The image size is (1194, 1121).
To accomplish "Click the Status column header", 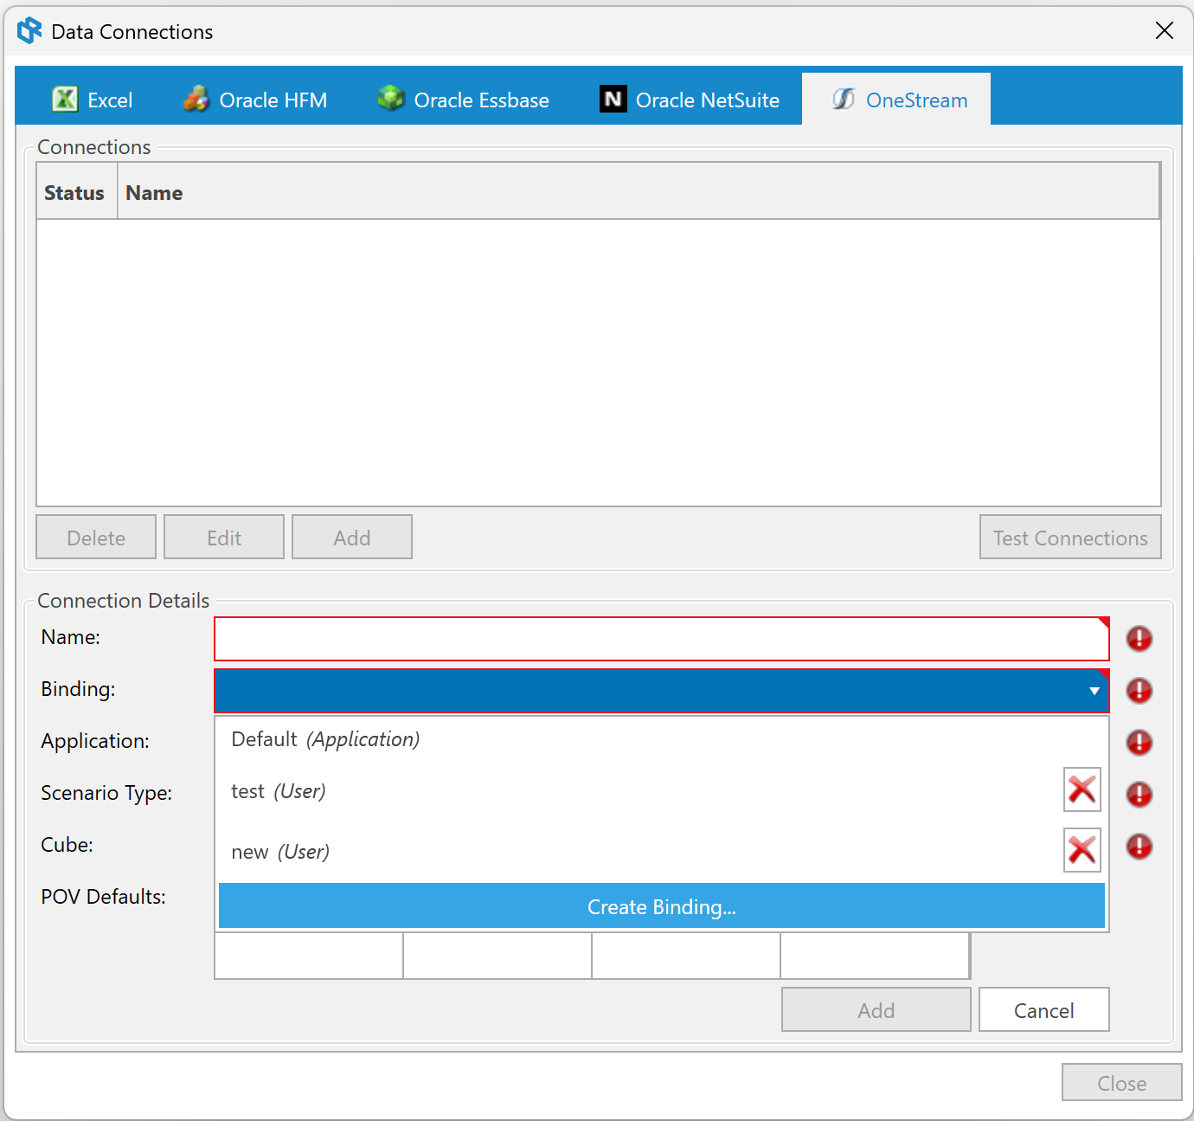I will point(74,192).
